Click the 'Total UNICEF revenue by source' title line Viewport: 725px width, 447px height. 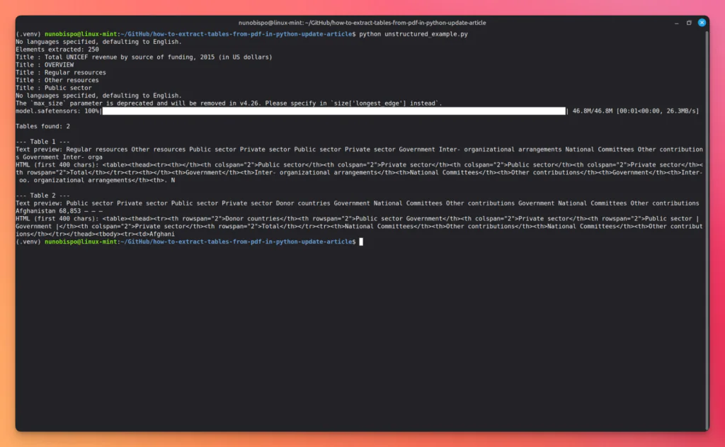[144, 57]
